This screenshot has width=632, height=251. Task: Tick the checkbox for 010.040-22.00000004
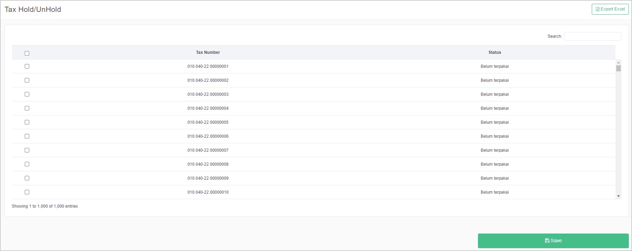27,108
